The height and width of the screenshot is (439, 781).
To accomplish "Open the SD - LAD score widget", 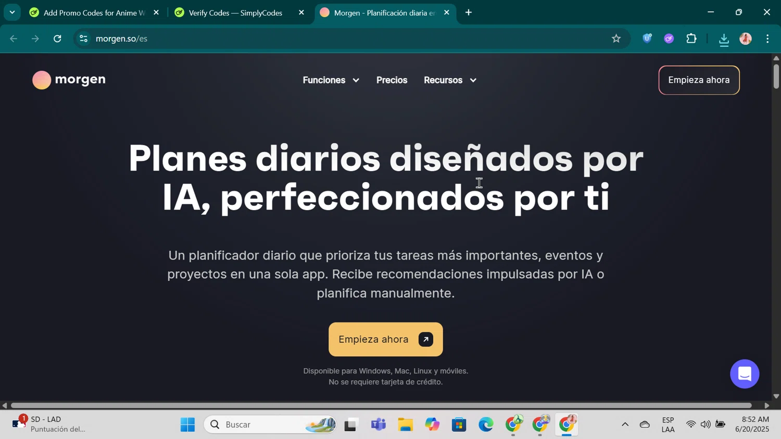I will [x=49, y=424].
